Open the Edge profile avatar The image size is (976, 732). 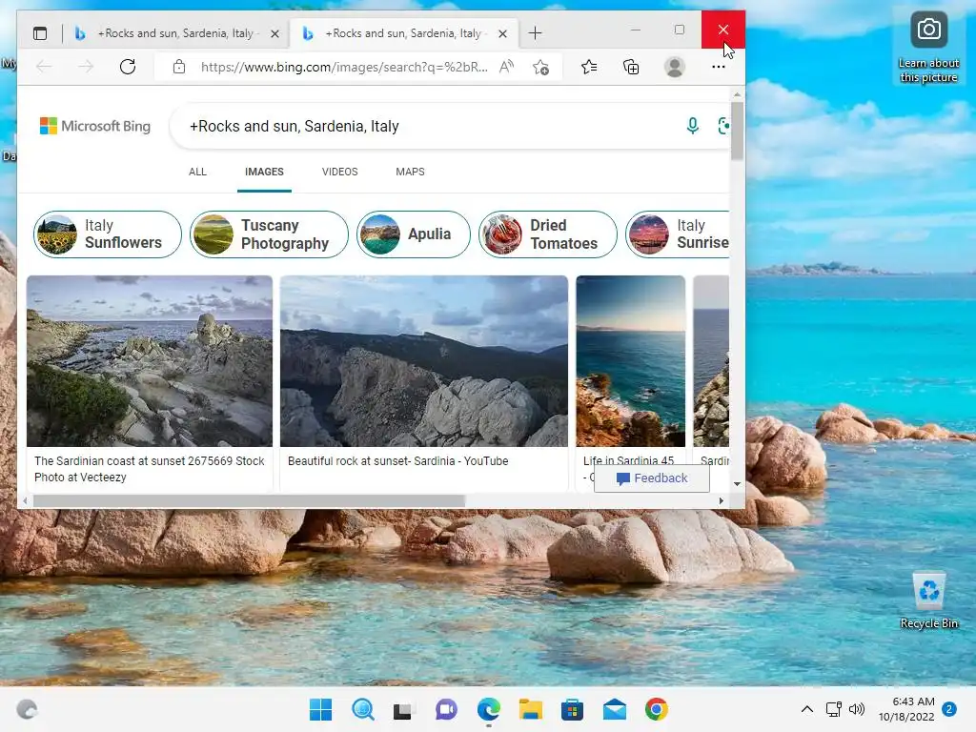coord(674,67)
